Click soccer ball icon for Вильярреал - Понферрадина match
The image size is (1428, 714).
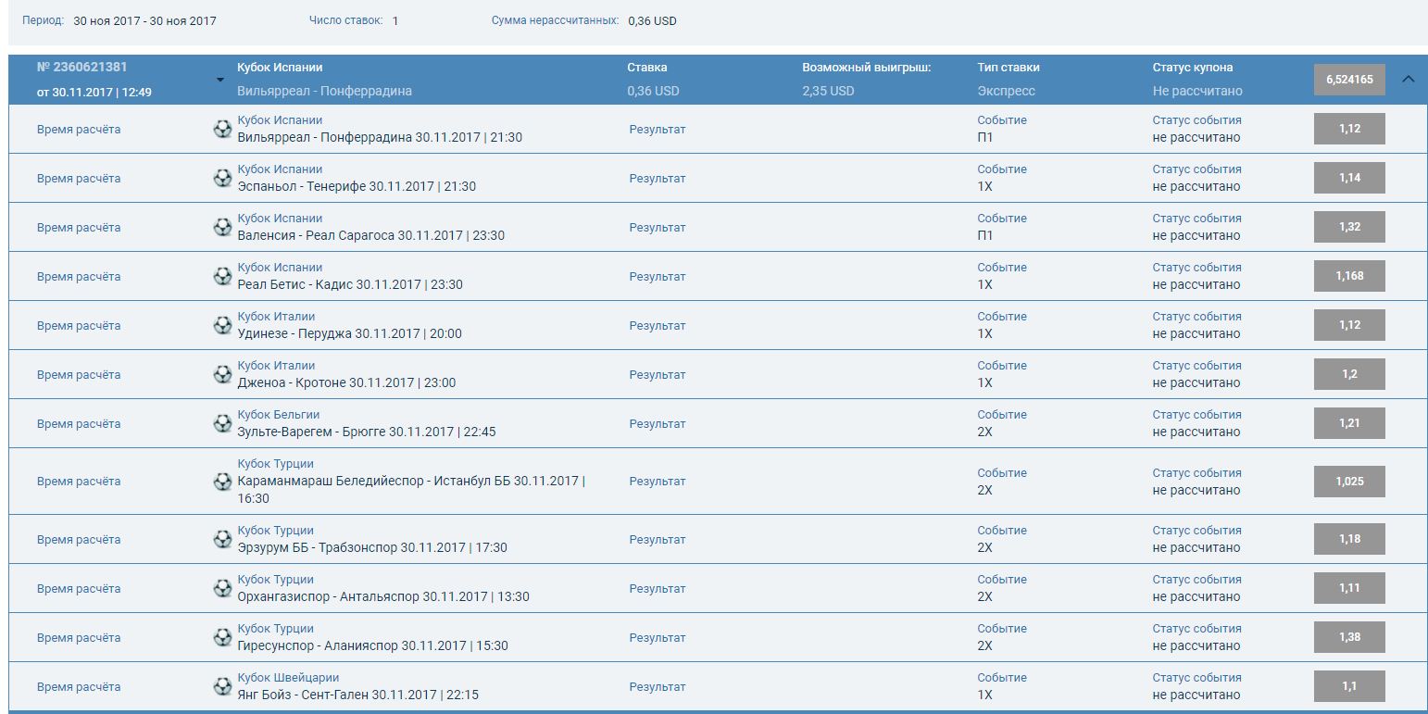click(222, 129)
